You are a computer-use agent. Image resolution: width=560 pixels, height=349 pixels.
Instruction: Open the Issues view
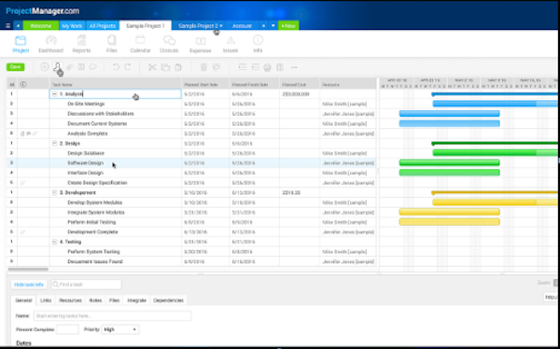point(231,45)
